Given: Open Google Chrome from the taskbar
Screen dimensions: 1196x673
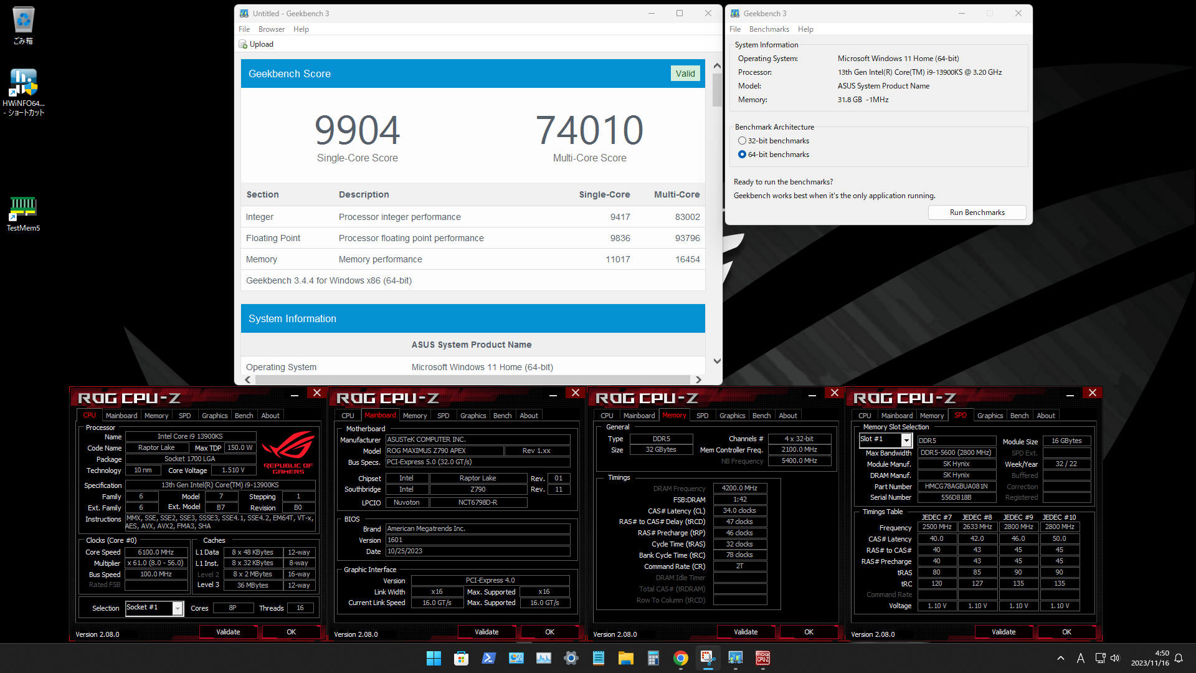Looking at the screenshot, I should click(x=680, y=658).
